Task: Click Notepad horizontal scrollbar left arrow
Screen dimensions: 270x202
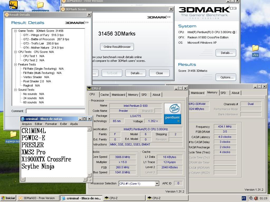Action: tap(23, 179)
